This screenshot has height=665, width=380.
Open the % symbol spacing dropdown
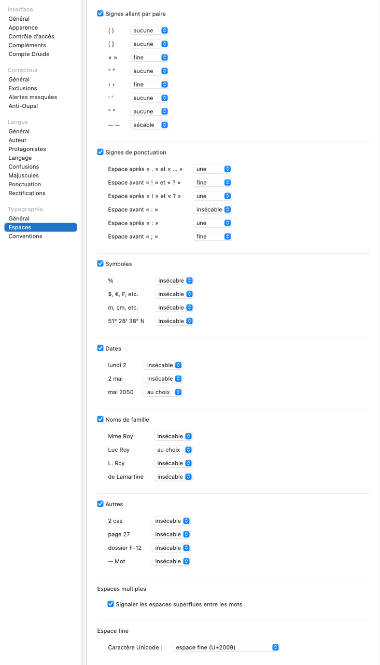pos(174,281)
